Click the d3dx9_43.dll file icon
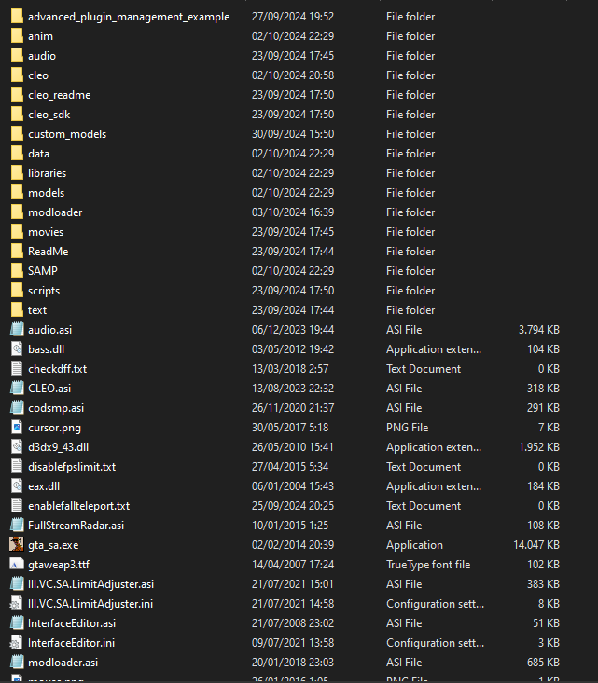The height and width of the screenshot is (683, 598). point(17,447)
